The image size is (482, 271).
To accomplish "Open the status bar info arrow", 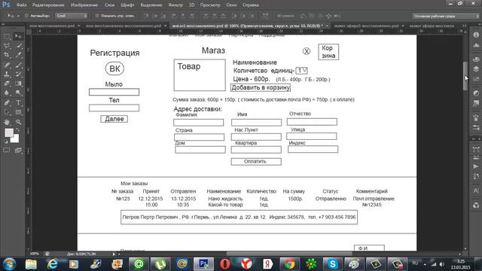I will tap(114, 254).
